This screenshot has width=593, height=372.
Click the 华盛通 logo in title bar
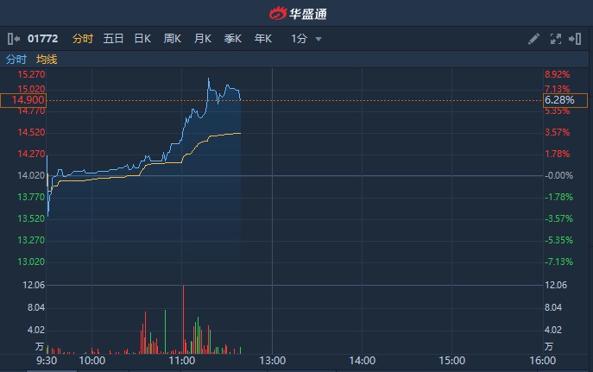click(296, 13)
